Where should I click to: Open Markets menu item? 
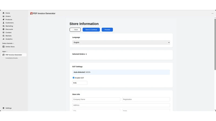click(x=9, y=36)
